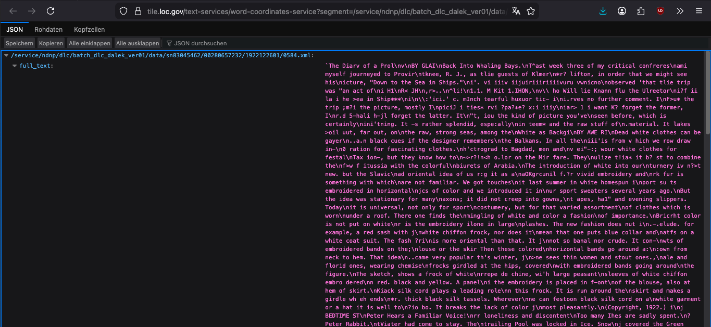Show site security info via lock icon

138,11
